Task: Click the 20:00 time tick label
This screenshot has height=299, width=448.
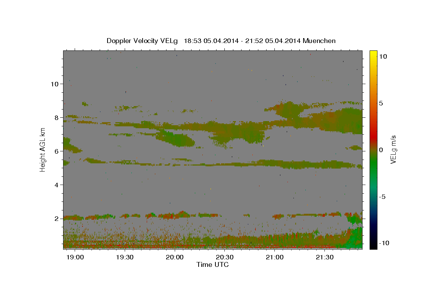Action: point(174,258)
